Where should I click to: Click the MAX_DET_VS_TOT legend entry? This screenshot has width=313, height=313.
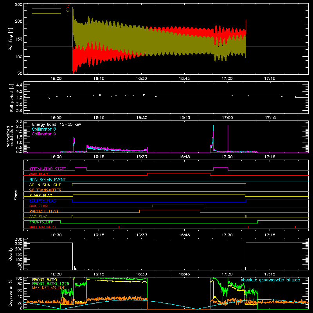pyautogui.click(x=49, y=288)
